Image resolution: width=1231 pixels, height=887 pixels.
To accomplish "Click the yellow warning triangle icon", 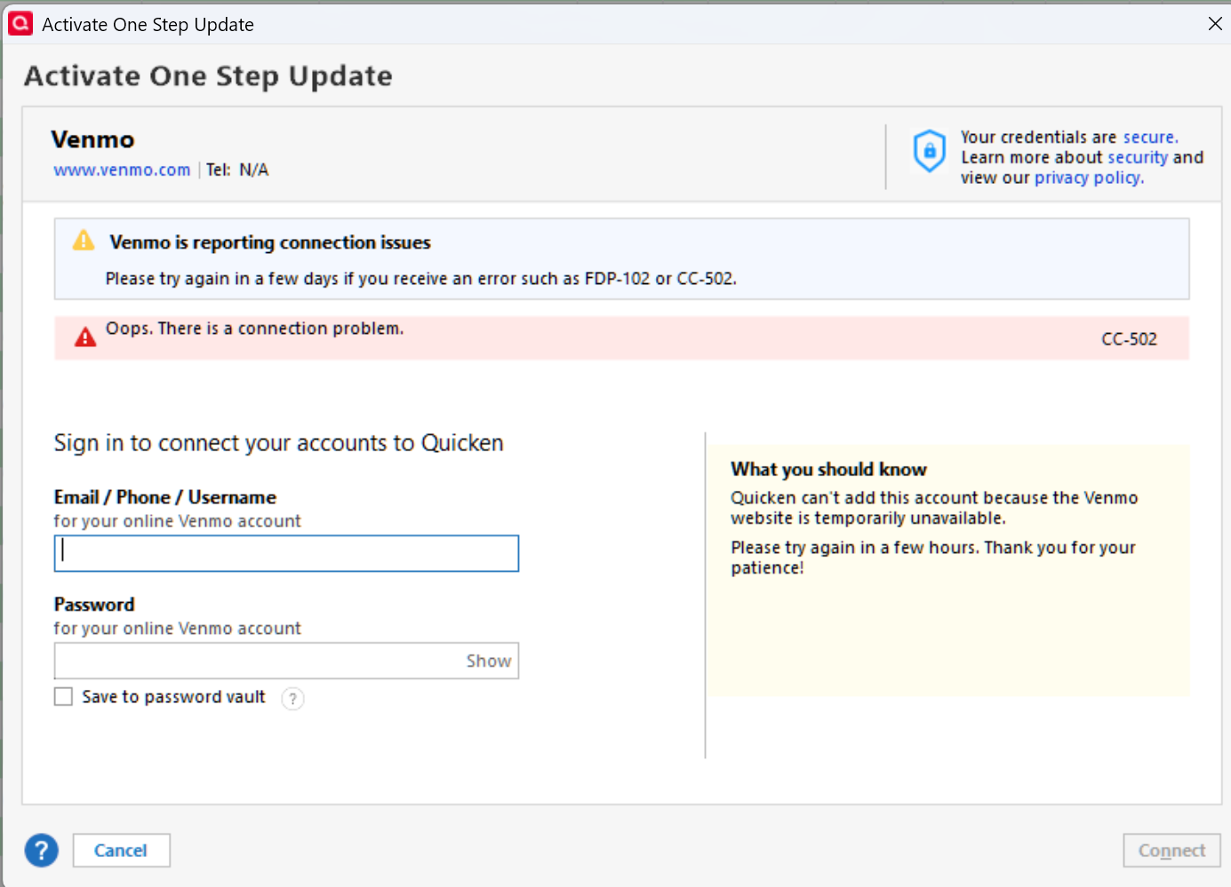I will [84, 241].
